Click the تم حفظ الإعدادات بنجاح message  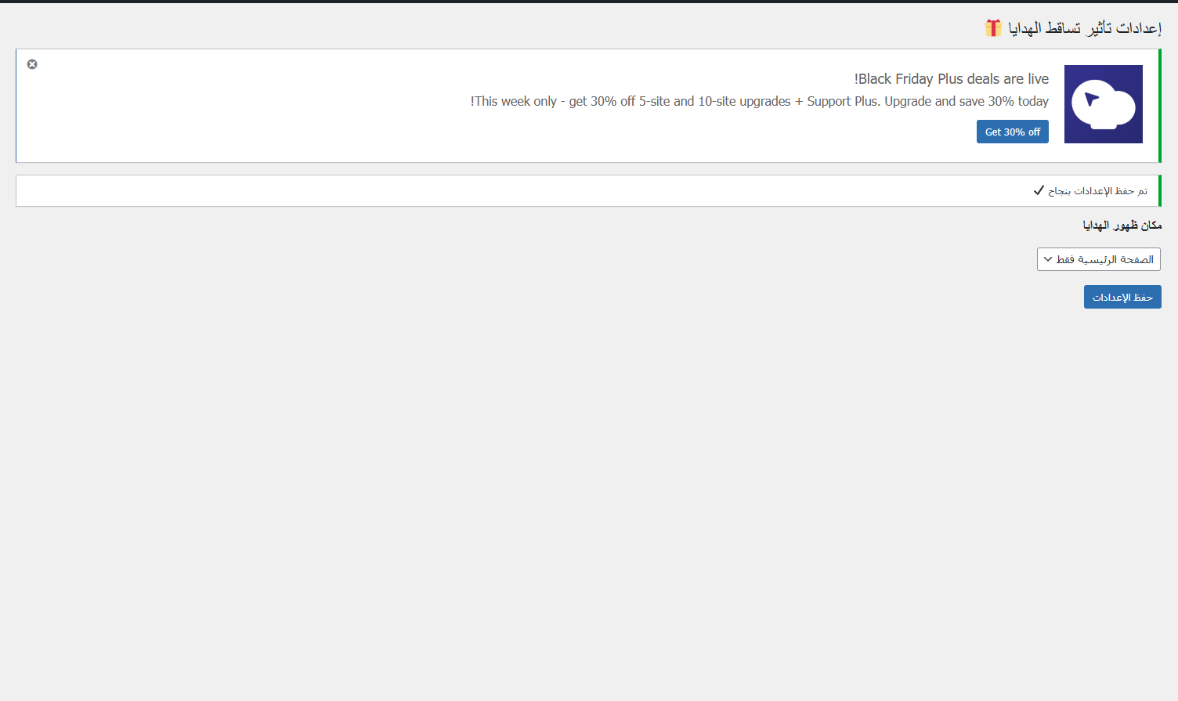[x=1097, y=191]
